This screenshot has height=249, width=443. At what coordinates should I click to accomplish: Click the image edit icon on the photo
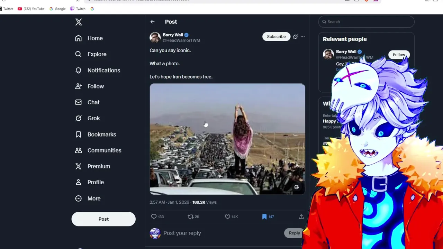click(297, 187)
